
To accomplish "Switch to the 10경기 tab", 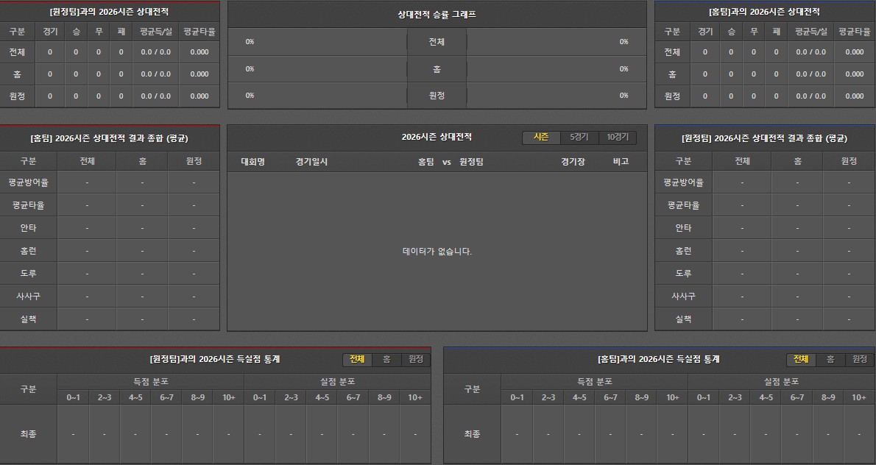I will [618, 138].
